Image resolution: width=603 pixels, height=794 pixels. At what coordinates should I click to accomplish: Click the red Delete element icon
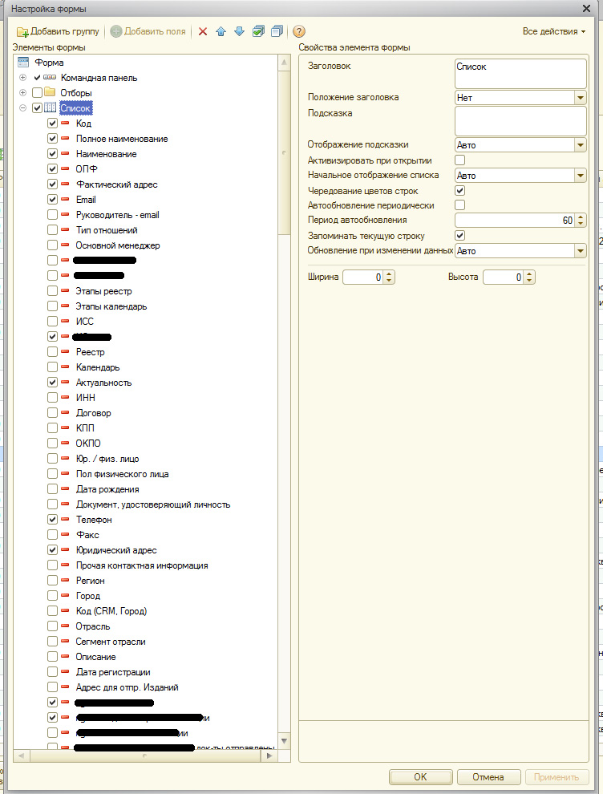click(203, 31)
